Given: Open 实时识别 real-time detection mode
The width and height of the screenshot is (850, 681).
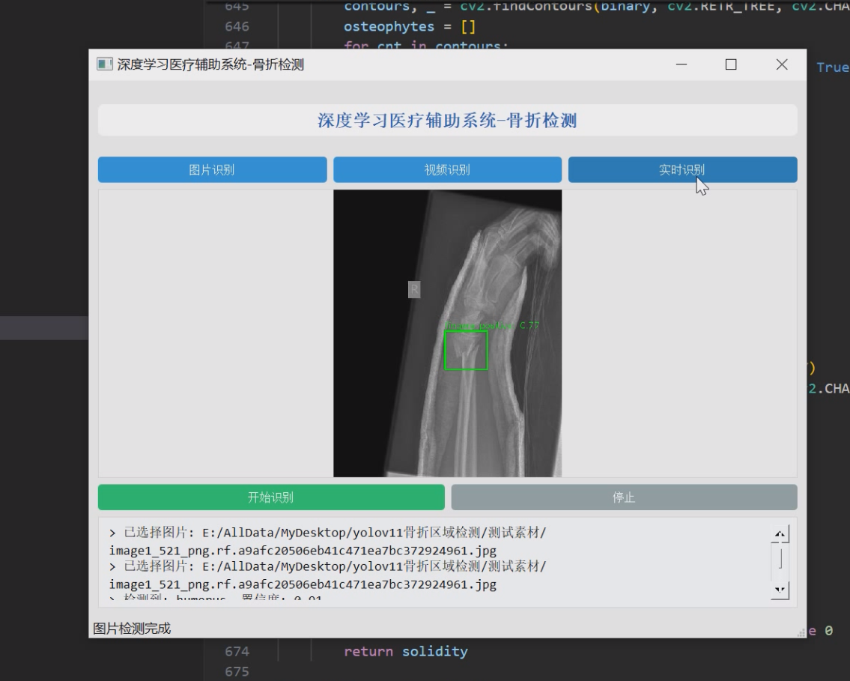Looking at the screenshot, I should 683,170.
